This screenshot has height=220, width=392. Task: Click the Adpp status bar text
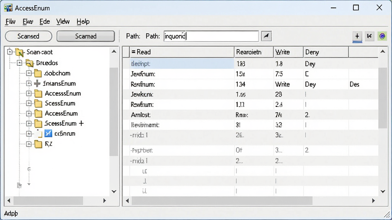(11, 214)
